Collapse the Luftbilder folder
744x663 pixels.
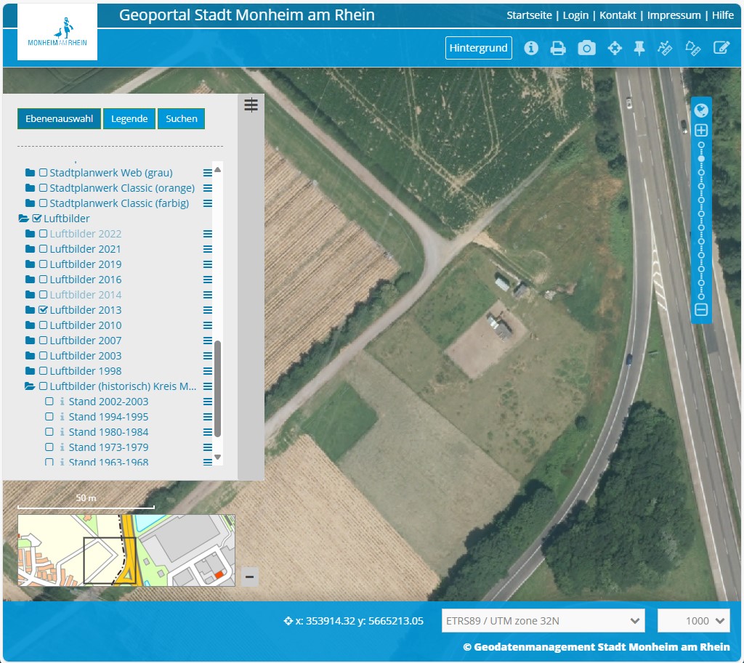click(x=24, y=219)
